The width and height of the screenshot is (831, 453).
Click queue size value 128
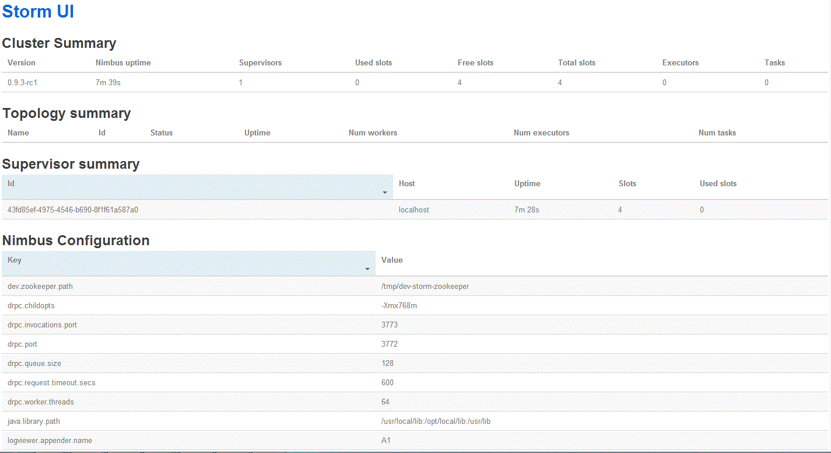pyautogui.click(x=387, y=363)
